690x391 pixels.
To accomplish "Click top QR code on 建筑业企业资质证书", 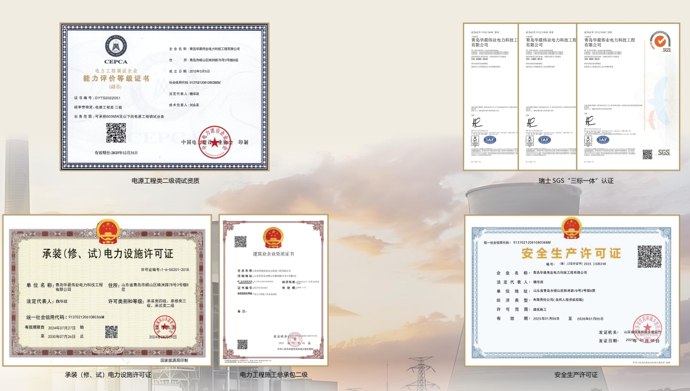I will (x=240, y=241).
